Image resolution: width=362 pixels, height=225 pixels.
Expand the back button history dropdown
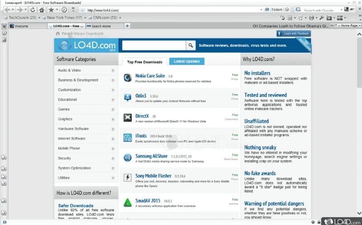(13, 10)
